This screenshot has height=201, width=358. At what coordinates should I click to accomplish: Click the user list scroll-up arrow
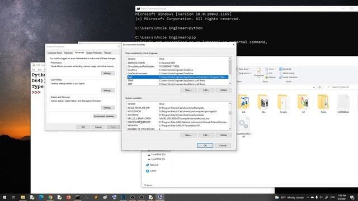[230, 58]
